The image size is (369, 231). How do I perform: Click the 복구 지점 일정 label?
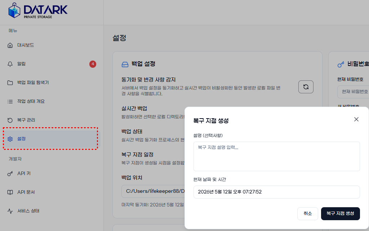[137, 155]
